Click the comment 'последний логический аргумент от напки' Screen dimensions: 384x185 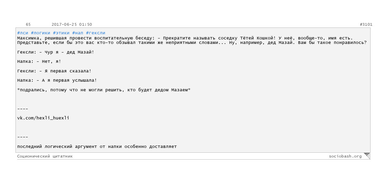pos(97,147)
